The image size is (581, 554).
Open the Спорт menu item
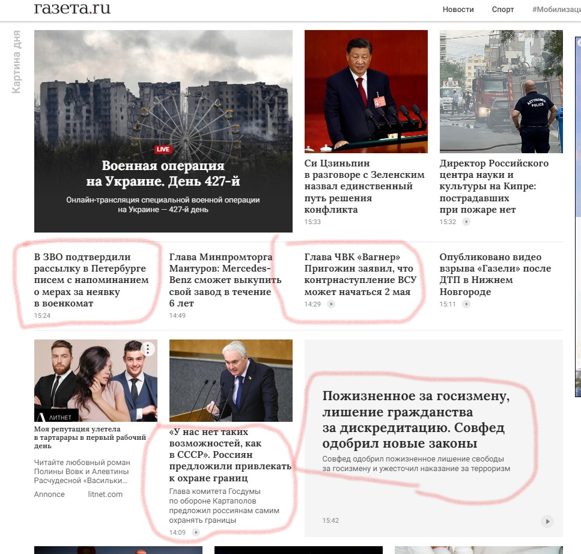[x=503, y=9]
